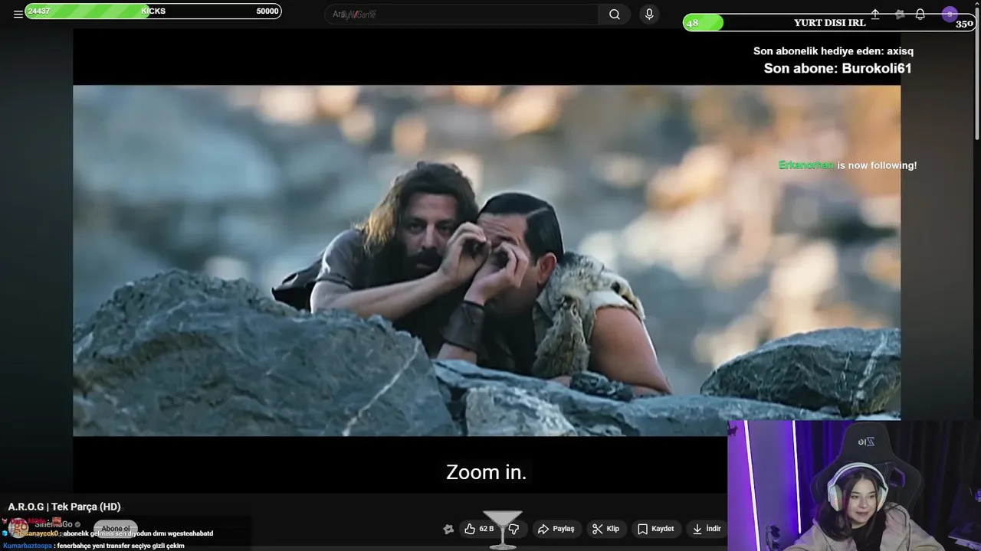Click the search input field

coord(461,14)
